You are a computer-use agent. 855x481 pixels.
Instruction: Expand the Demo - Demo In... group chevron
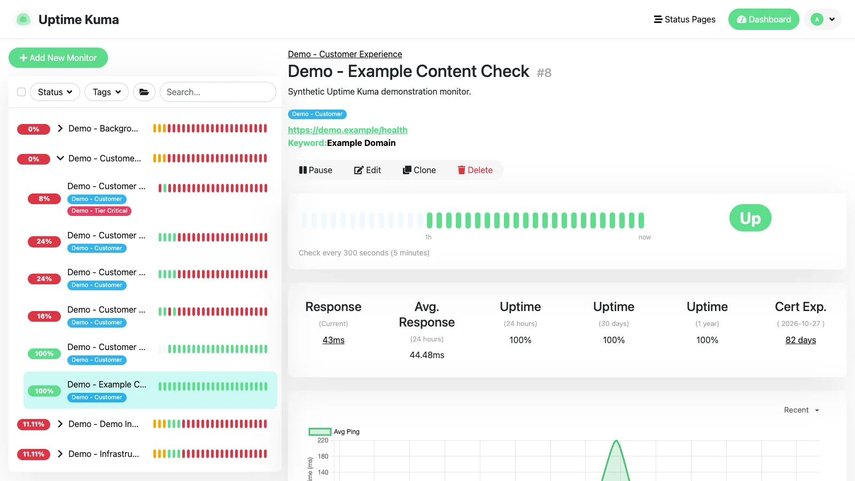pos(60,424)
